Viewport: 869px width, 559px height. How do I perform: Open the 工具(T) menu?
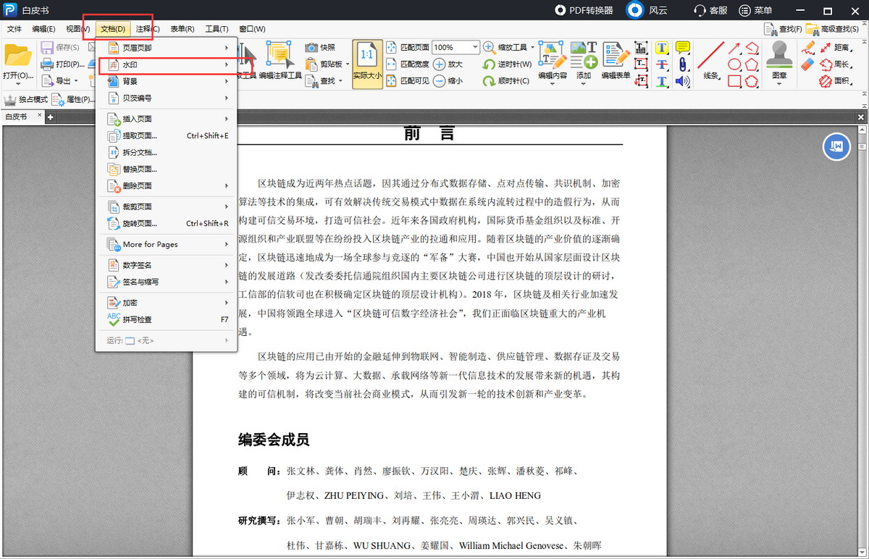click(x=217, y=29)
